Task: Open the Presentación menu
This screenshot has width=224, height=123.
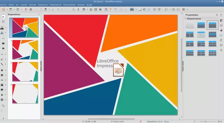Action: [56, 5]
